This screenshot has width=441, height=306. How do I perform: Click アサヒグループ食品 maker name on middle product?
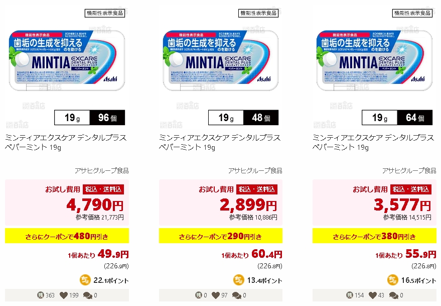click(255, 170)
